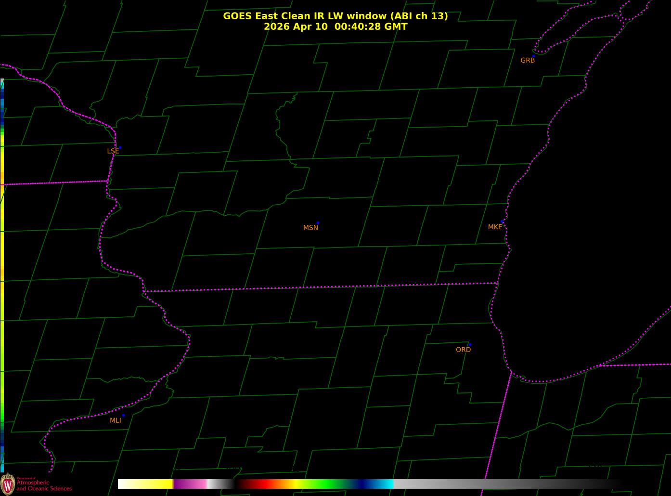671x496 pixels.
Task: Click the Atmospheric and Oceanic Sciences text
Action: (x=44, y=485)
